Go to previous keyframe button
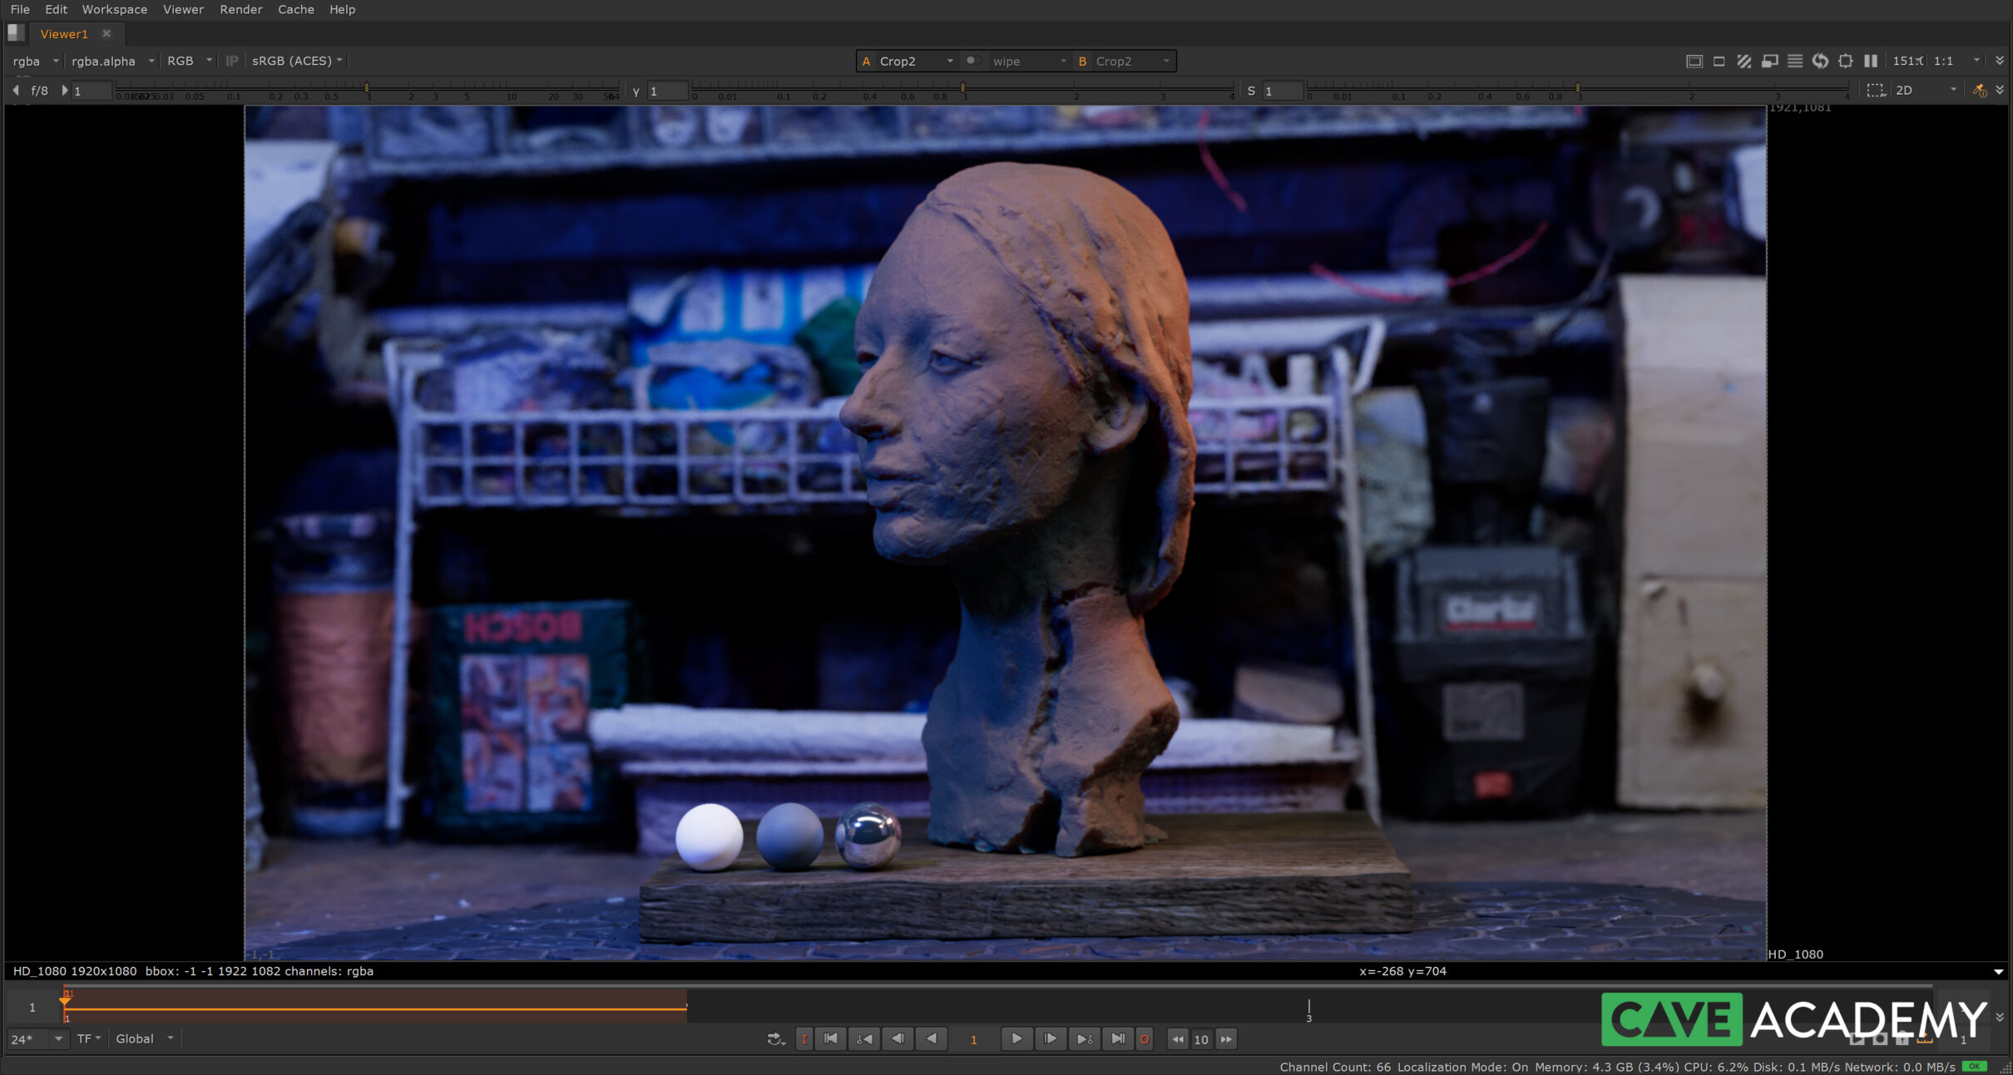The width and height of the screenshot is (2013, 1075). [864, 1038]
